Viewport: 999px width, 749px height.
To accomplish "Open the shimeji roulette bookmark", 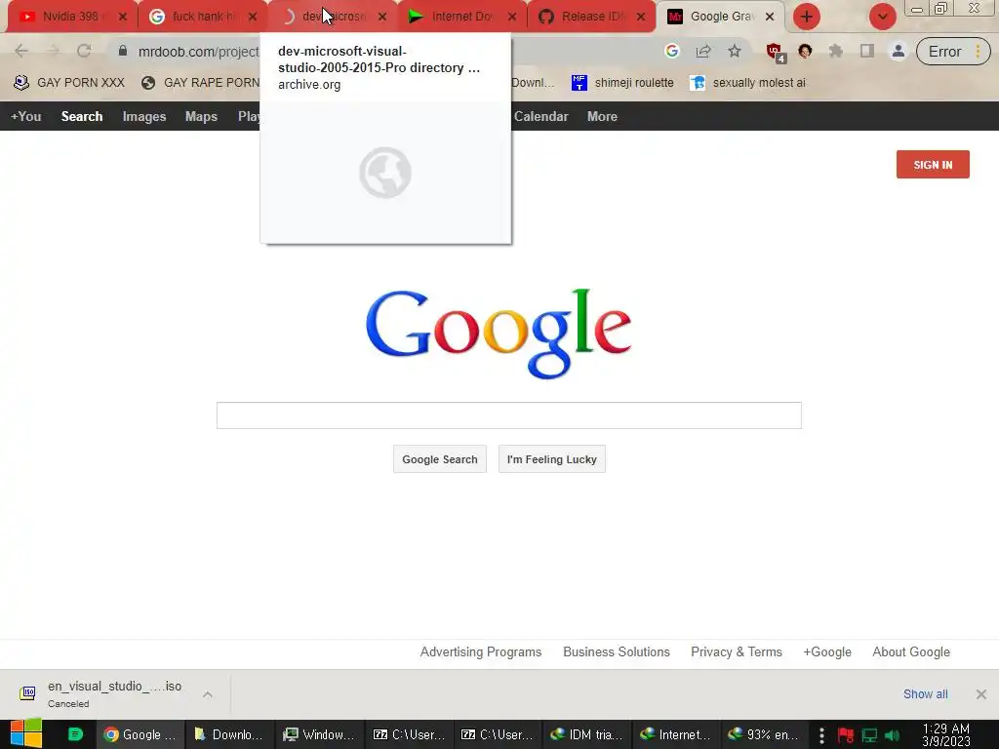I will (622, 83).
